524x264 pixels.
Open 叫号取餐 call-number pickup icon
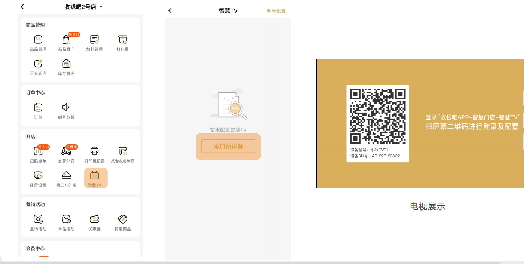(x=66, y=107)
